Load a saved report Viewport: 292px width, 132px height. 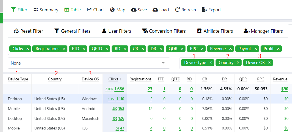pos(161,10)
